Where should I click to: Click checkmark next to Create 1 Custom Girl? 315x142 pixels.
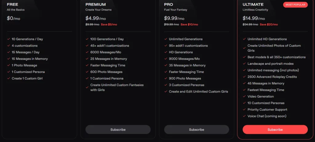coord(8,79)
